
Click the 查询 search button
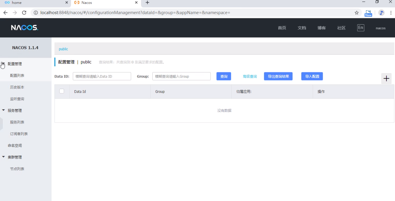[224, 76]
